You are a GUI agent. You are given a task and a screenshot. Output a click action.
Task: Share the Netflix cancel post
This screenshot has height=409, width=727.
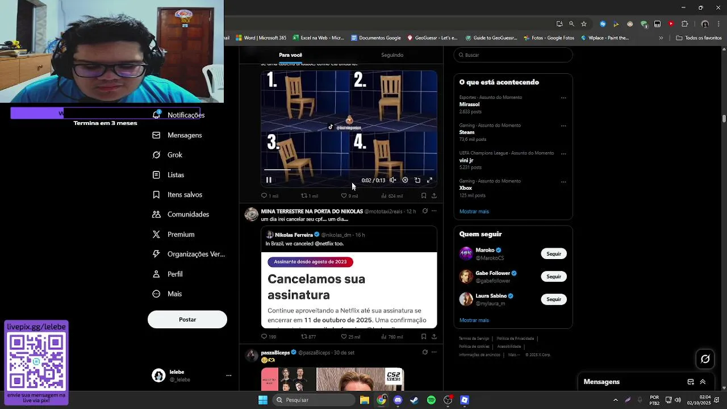(434, 336)
